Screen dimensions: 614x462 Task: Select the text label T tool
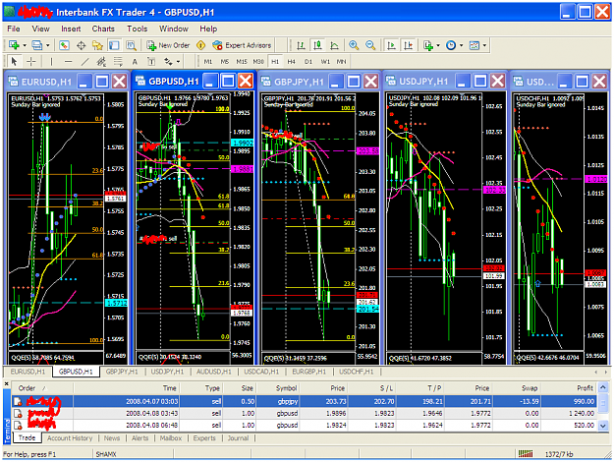(151, 62)
